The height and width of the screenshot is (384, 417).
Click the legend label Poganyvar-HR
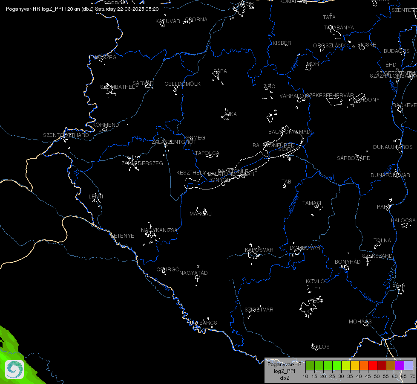coord(284,364)
